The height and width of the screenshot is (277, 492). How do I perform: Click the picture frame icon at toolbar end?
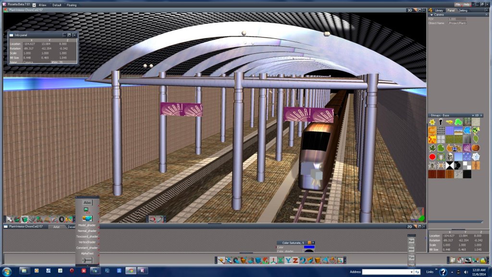point(340,260)
